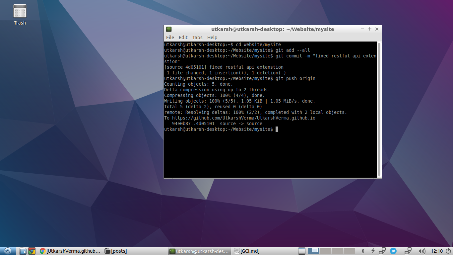Viewport: 453px width, 255px height.
Task: Open the file manager from the taskbar
Action: click(x=23, y=251)
